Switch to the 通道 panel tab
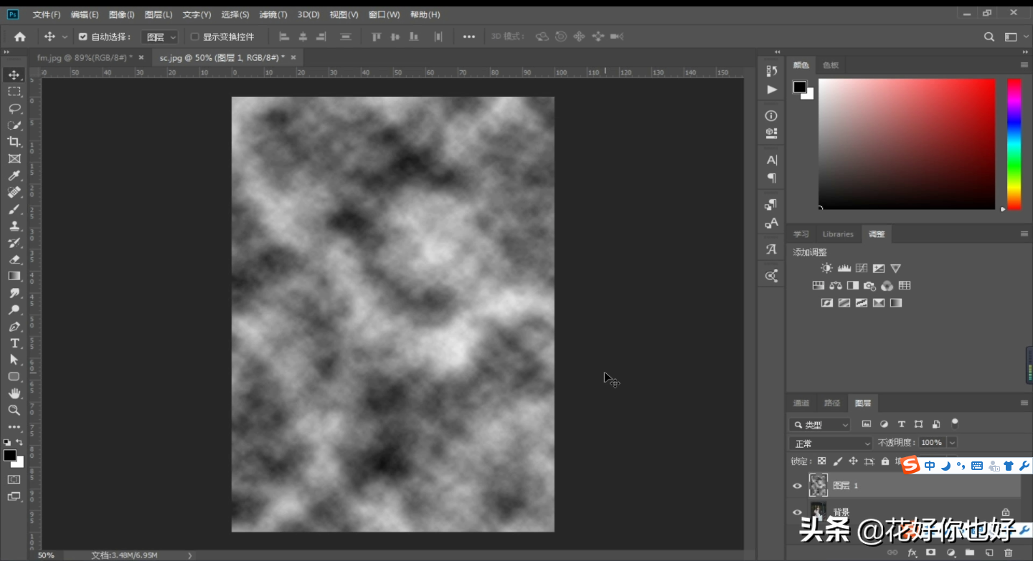This screenshot has height=561, width=1033. click(x=801, y=403)
